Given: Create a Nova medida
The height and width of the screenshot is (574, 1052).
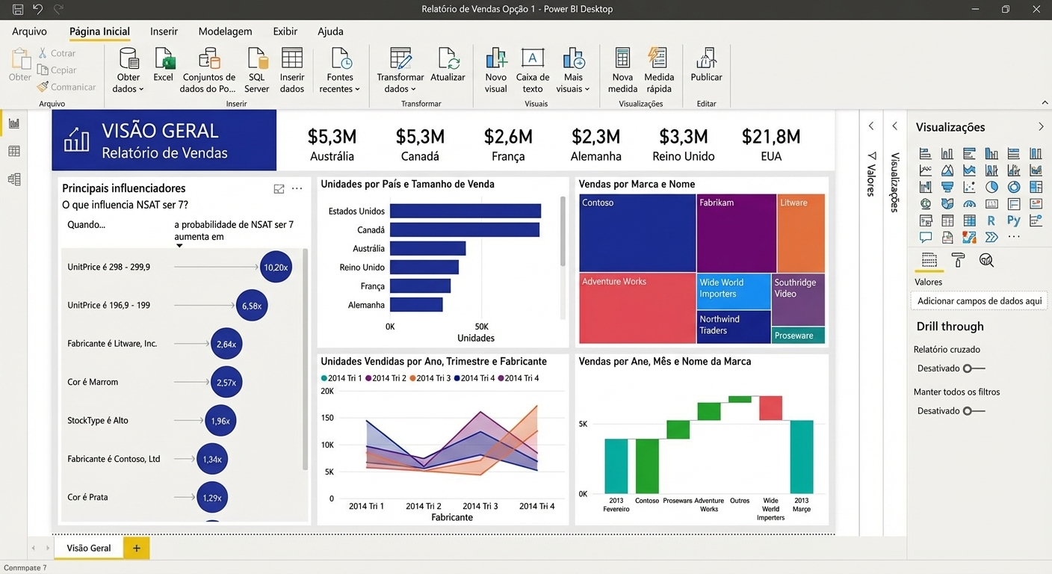Looking at the screenshot, I should (622, 58).
